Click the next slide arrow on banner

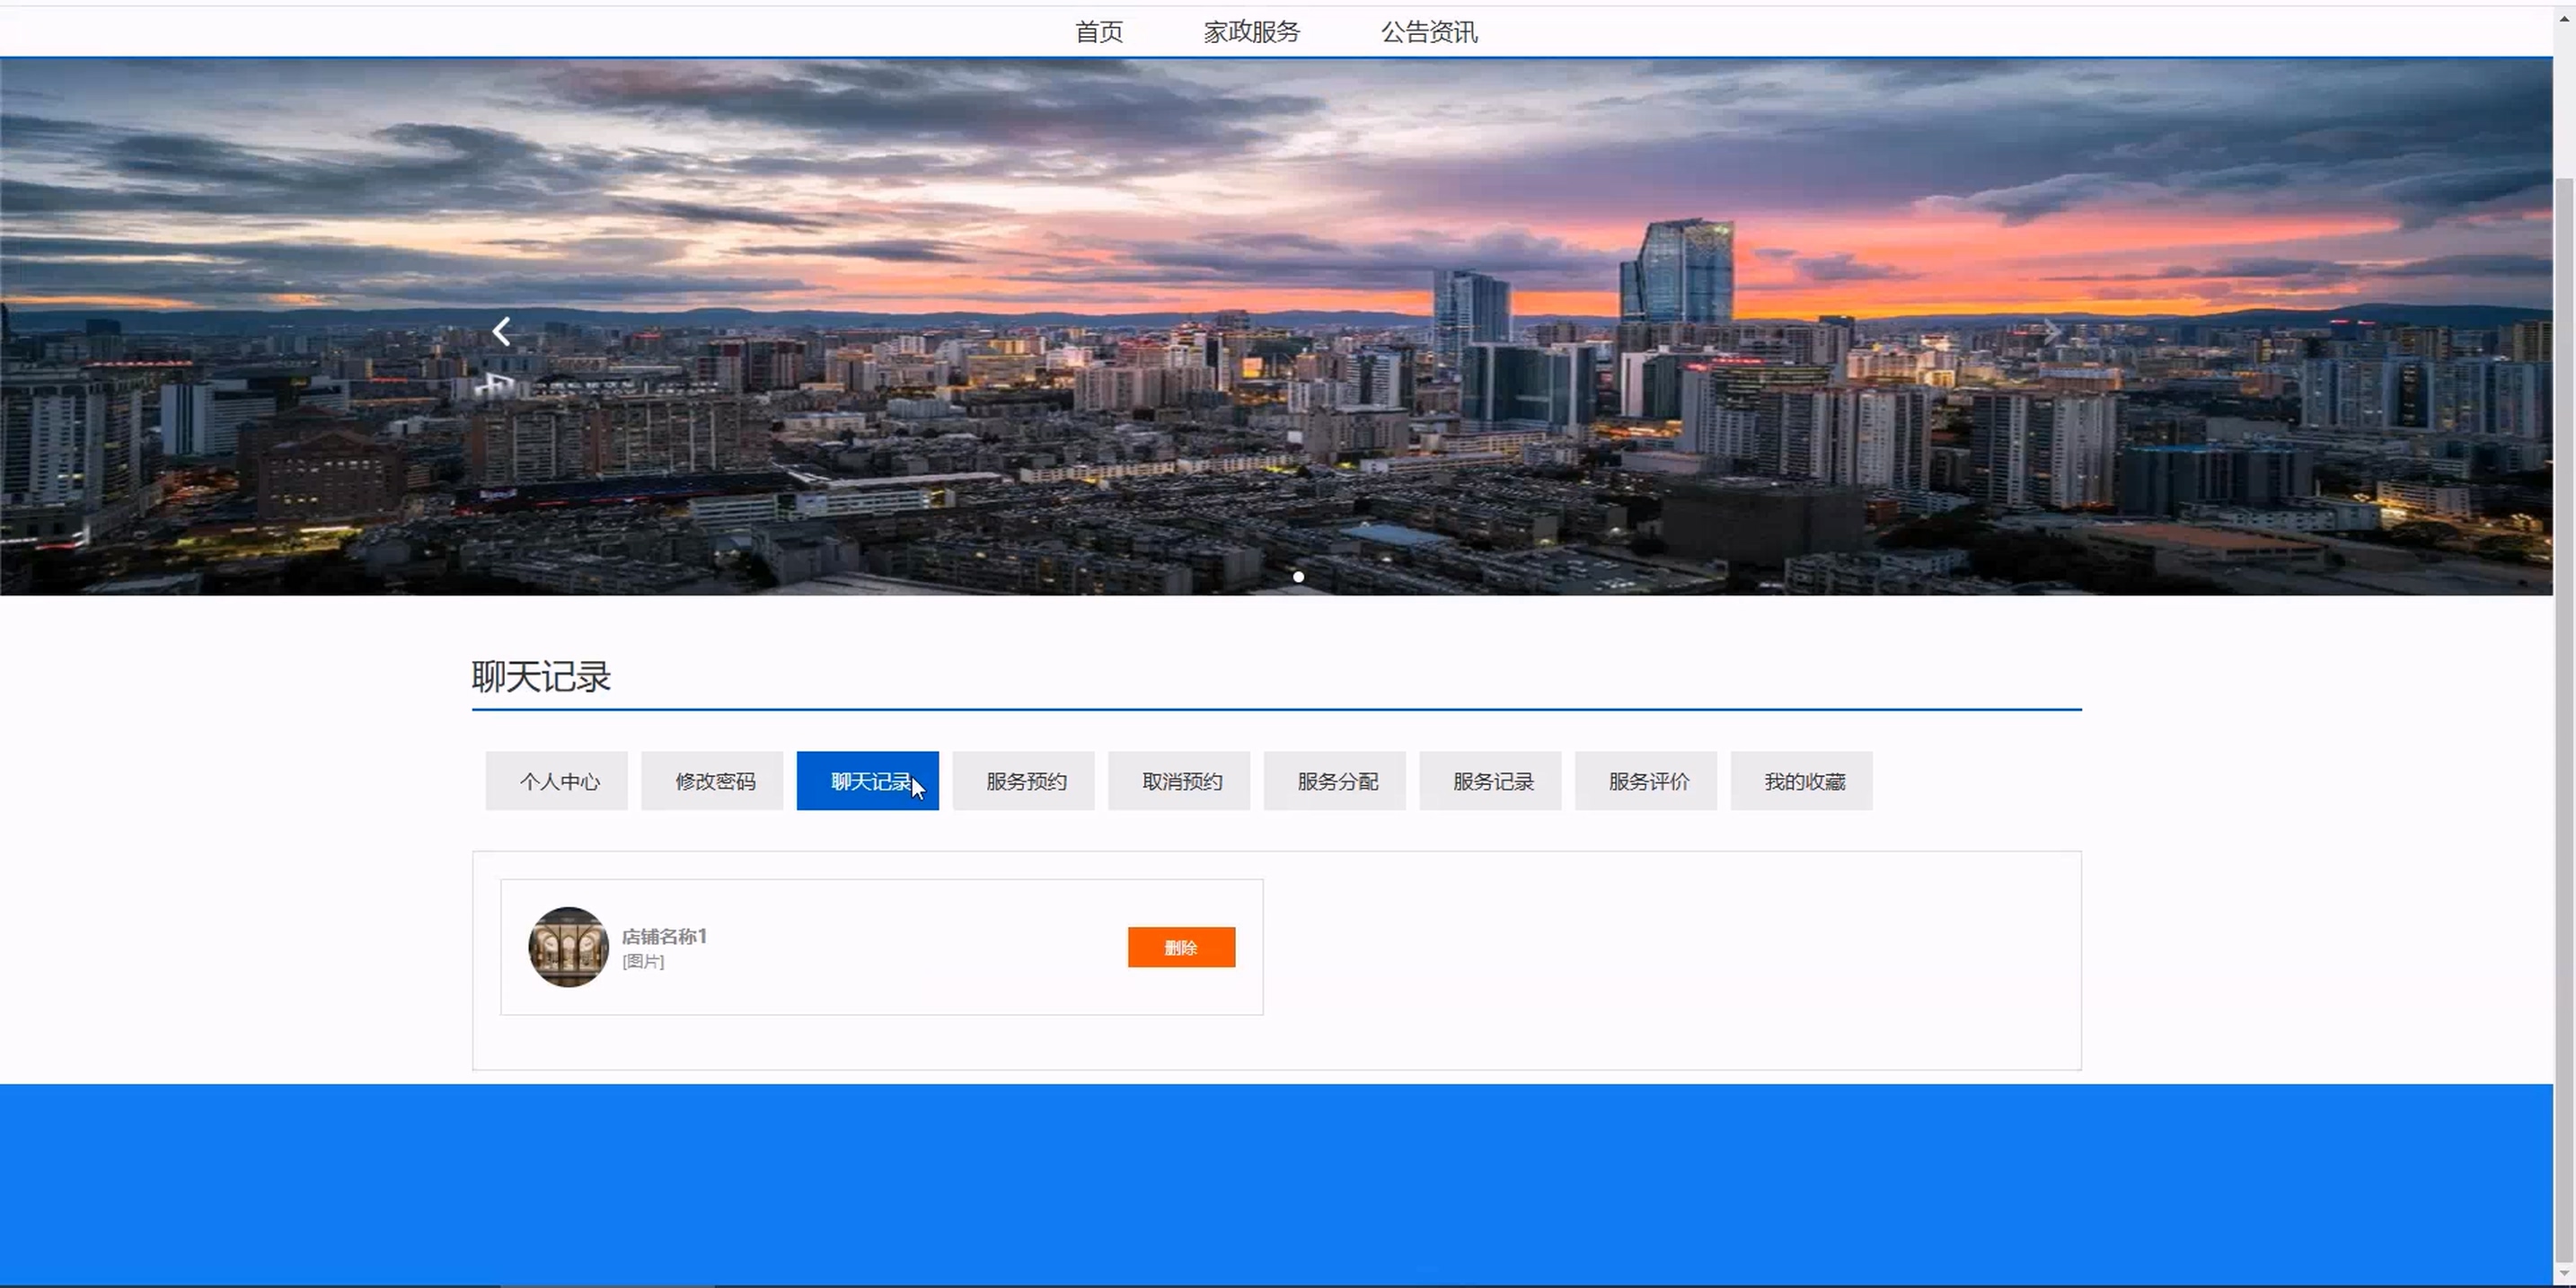click(x=2051, y=331)
